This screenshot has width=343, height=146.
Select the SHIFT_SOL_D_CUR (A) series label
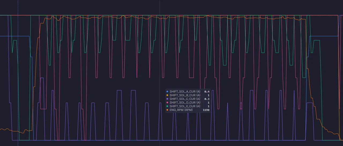(x=185, y=103)
